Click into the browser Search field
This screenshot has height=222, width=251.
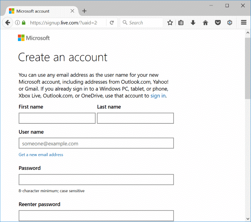point(142,23)
